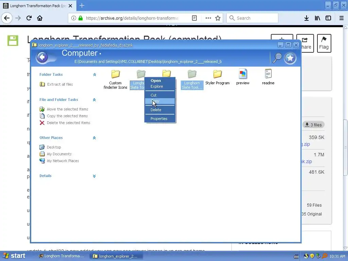348x261 pixels.
Task: Minimize the longhorn_explorer window
Action: point(280,45)
